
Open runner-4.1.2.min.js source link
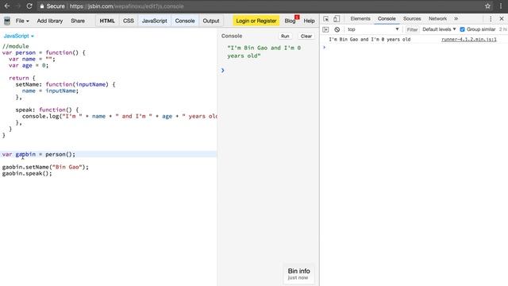469,40
